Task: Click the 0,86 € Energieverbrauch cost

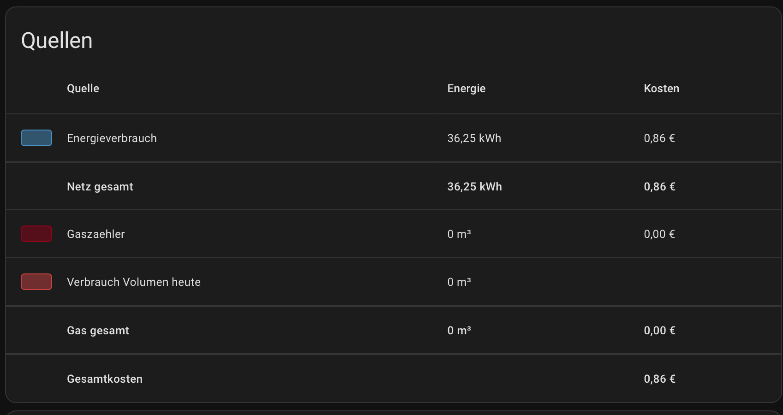Action: pyautogui.click(x=659, y=138)
